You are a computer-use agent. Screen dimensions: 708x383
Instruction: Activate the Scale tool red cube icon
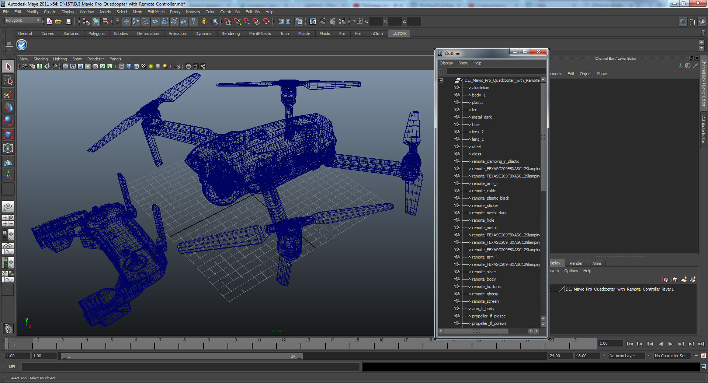[8, 134]
